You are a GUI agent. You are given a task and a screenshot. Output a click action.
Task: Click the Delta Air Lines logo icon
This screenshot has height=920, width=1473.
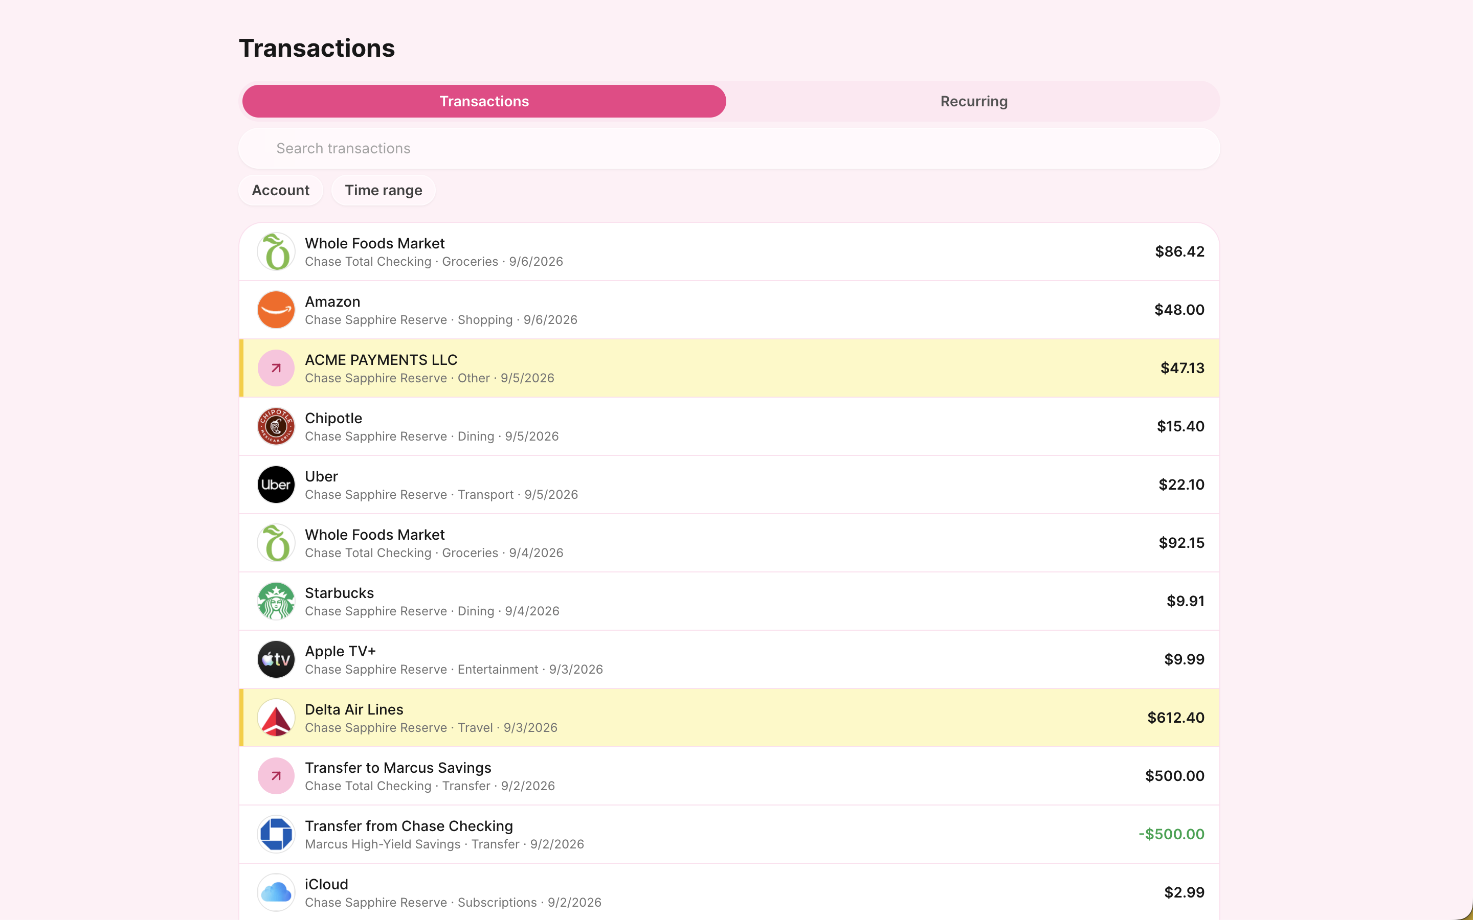pos(276,718)
